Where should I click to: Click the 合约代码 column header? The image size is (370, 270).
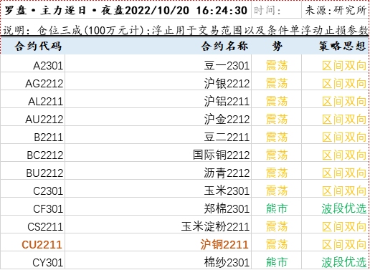(x=33, y=46)
